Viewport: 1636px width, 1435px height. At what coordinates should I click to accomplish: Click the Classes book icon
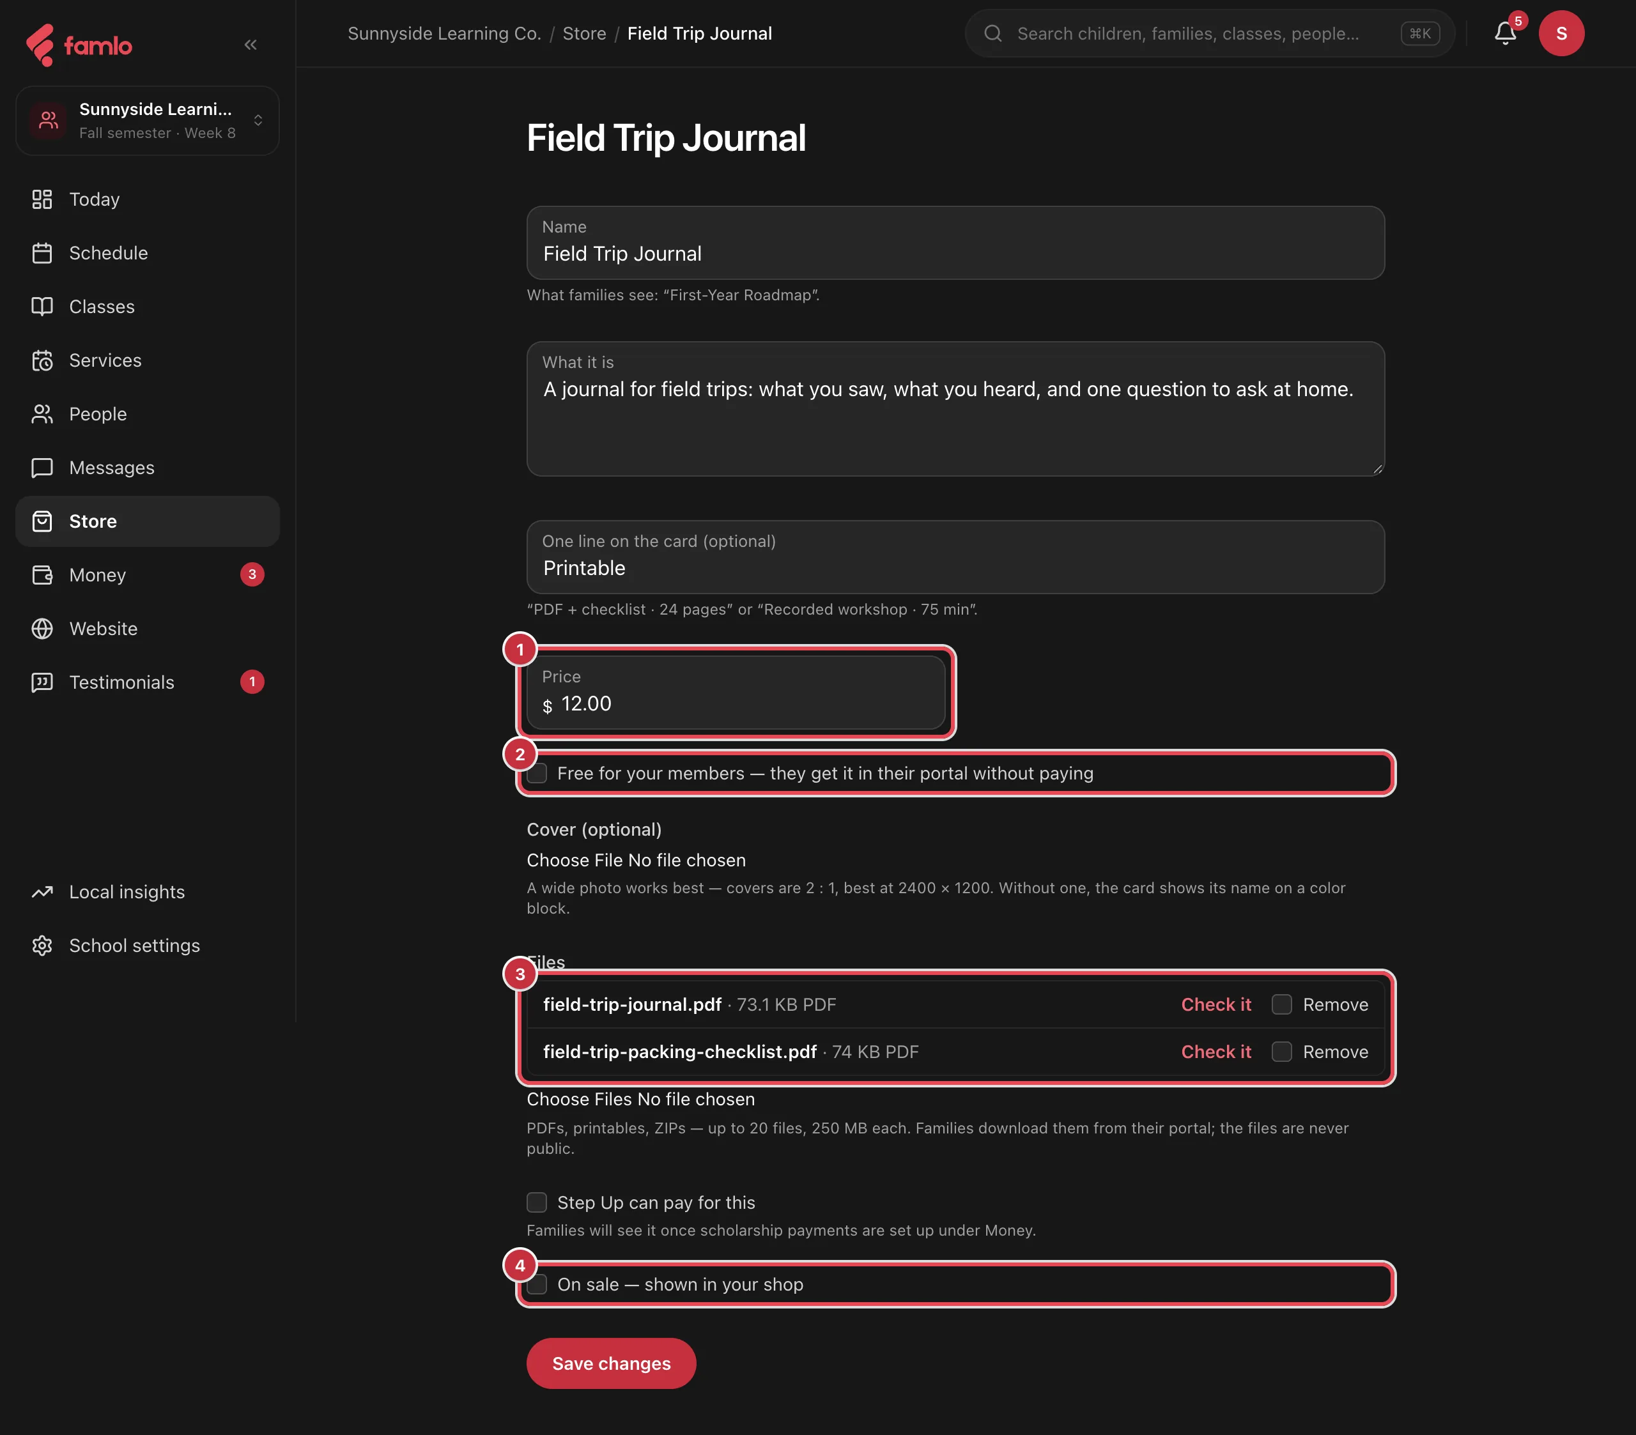pyautogui.click(x=42, y=307)
